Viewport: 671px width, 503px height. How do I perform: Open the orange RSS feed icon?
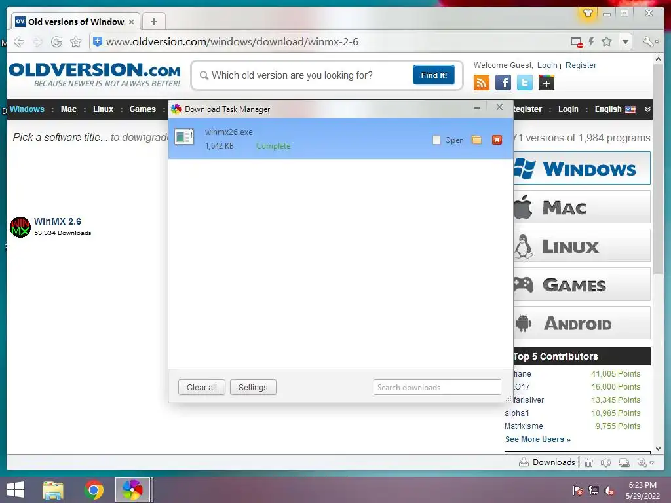coord(482,83)
